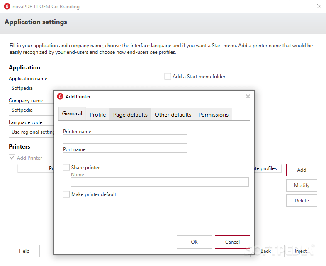Click the Inject button

[x=301, y=251]
